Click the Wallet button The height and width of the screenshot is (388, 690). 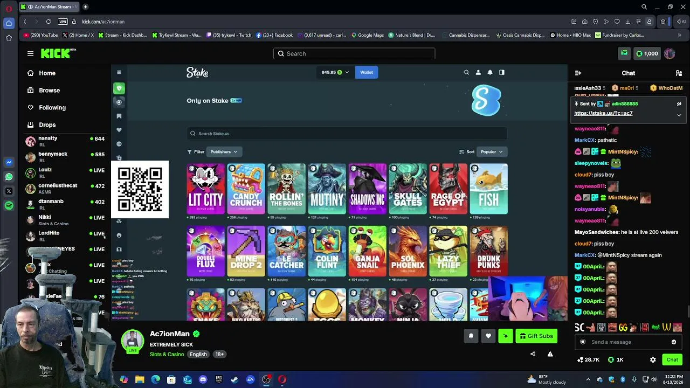tap(367, 72)
